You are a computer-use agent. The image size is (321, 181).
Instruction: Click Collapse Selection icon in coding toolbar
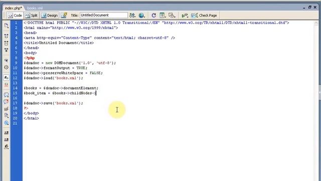click(7, 43)
